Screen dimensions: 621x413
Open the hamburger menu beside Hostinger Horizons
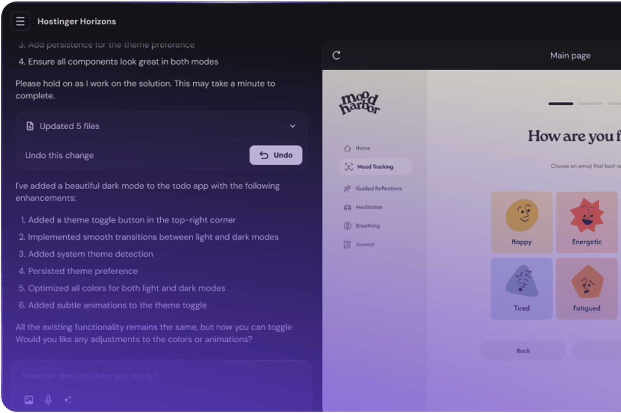click(20, 21)
